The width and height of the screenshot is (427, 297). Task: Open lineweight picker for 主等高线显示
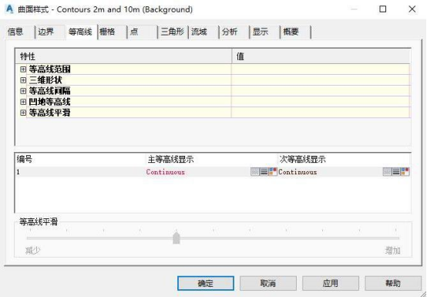point(264,172)
